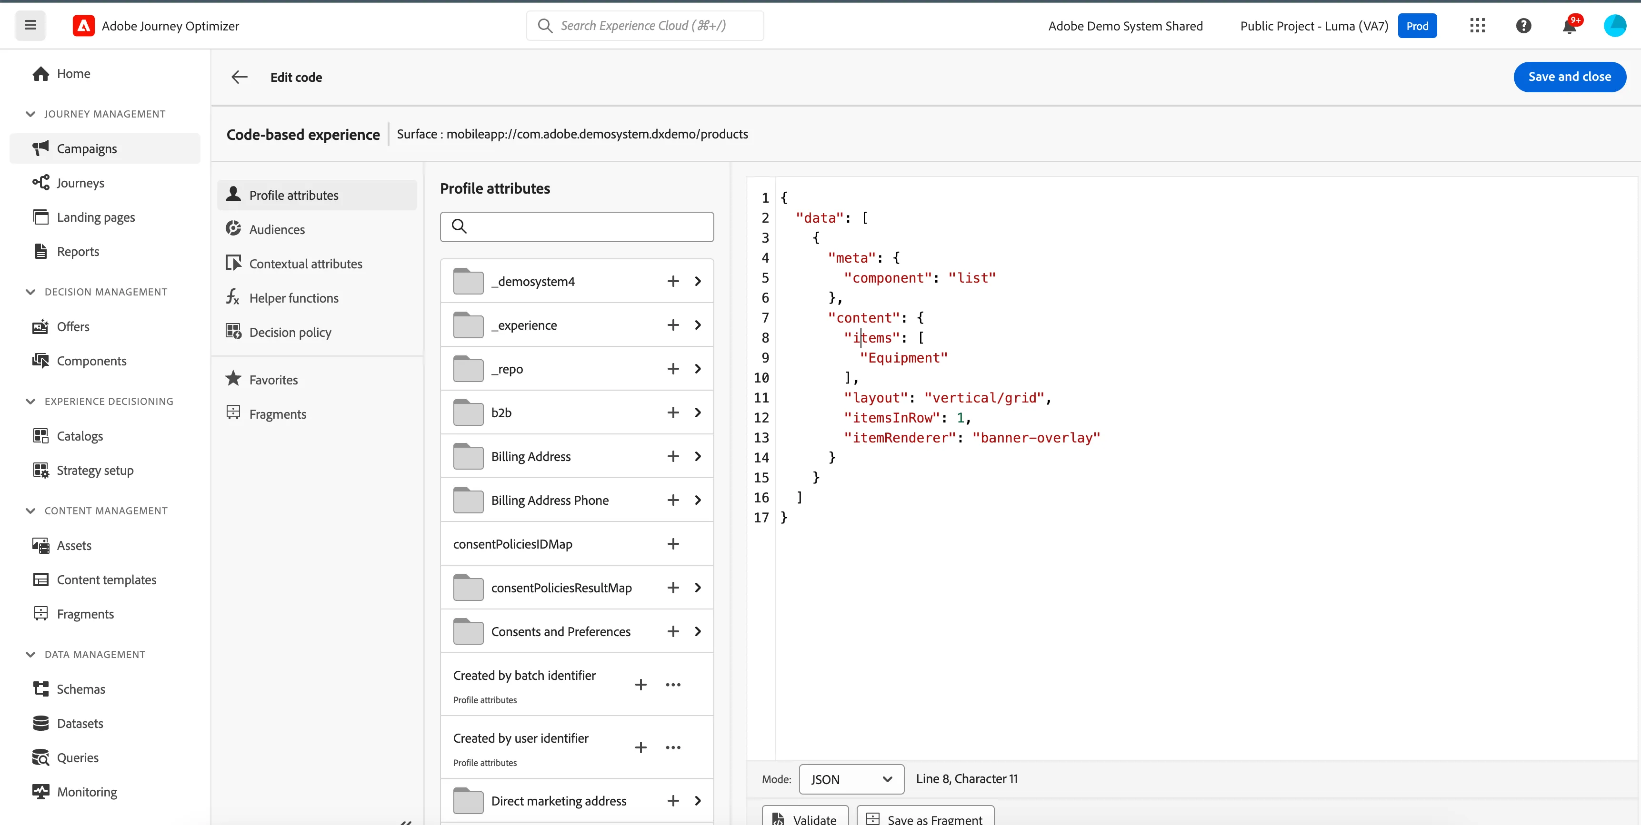This screenshot has width=1641, height=825.
Task: Open the JSON mode dropdown
Action: tap(851, 779)
